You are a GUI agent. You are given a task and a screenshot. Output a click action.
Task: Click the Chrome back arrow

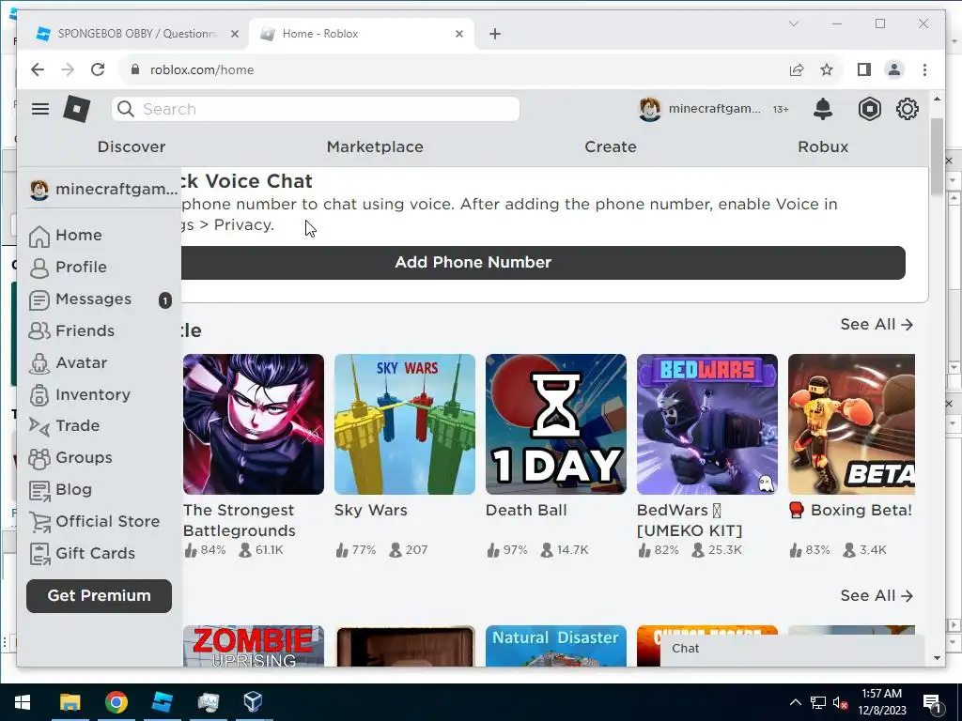click(x=38, y=69)
